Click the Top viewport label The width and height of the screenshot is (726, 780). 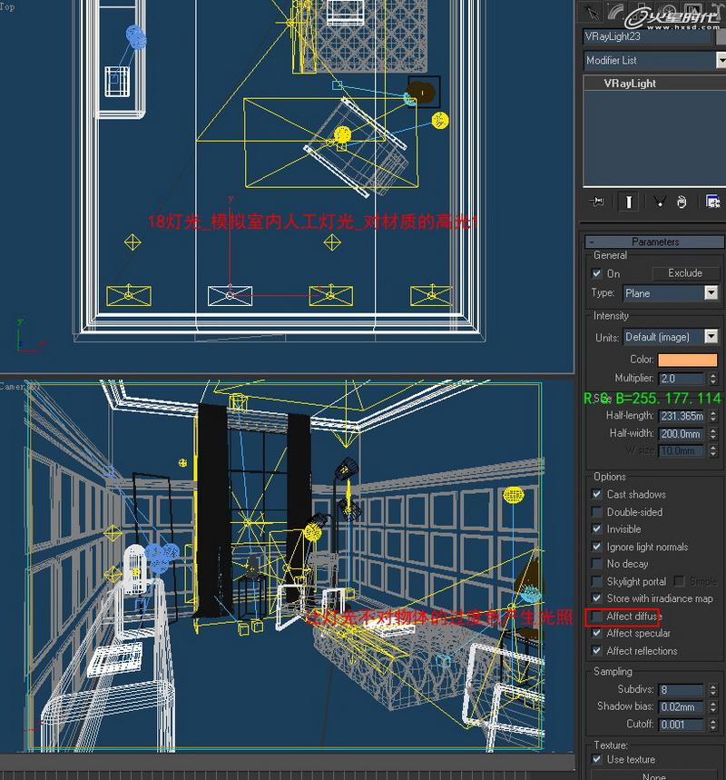(x=7, y=6)
